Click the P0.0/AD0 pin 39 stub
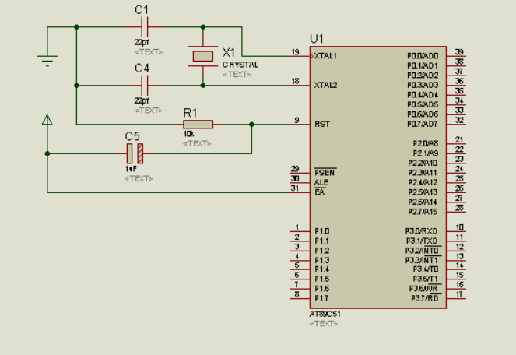Screen dimensions: 516x355 tap(456, 56)
